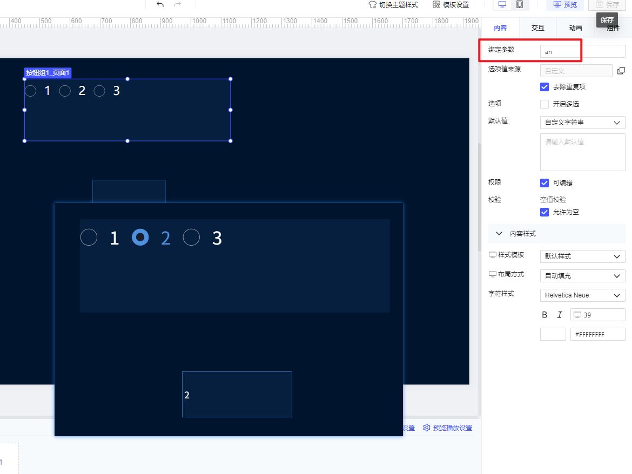Click 切换主题样式 button
The image size is (632, 474).
coord(393,4)
